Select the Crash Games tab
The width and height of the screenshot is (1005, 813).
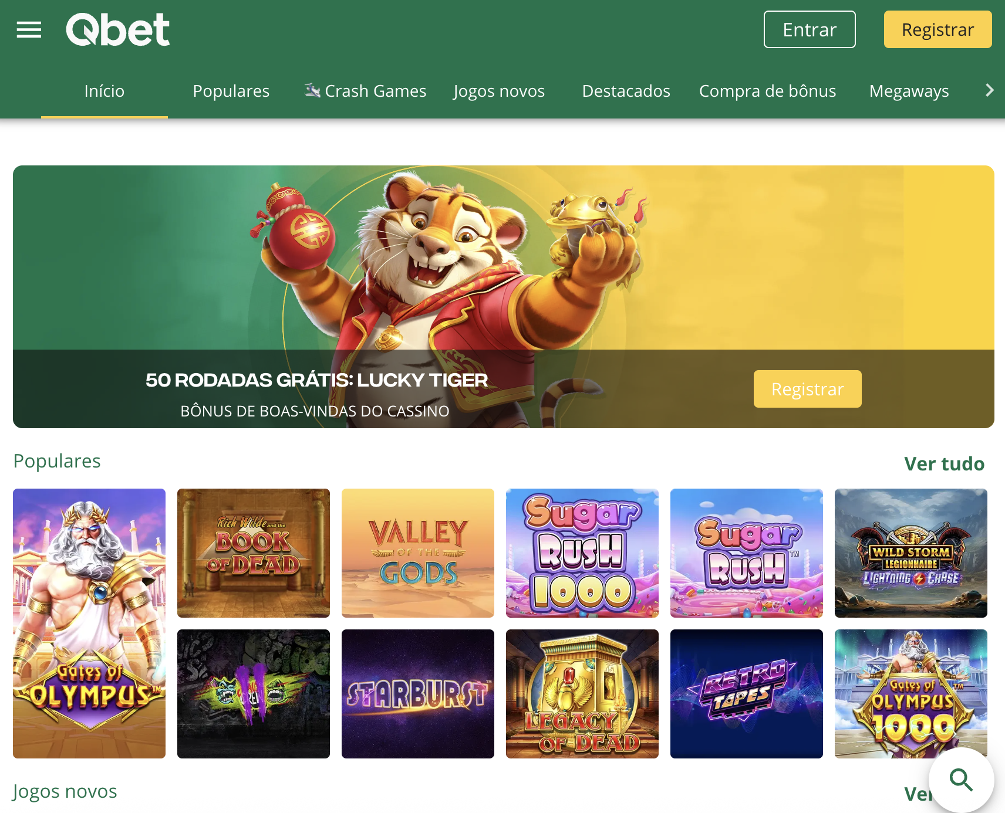365,91
